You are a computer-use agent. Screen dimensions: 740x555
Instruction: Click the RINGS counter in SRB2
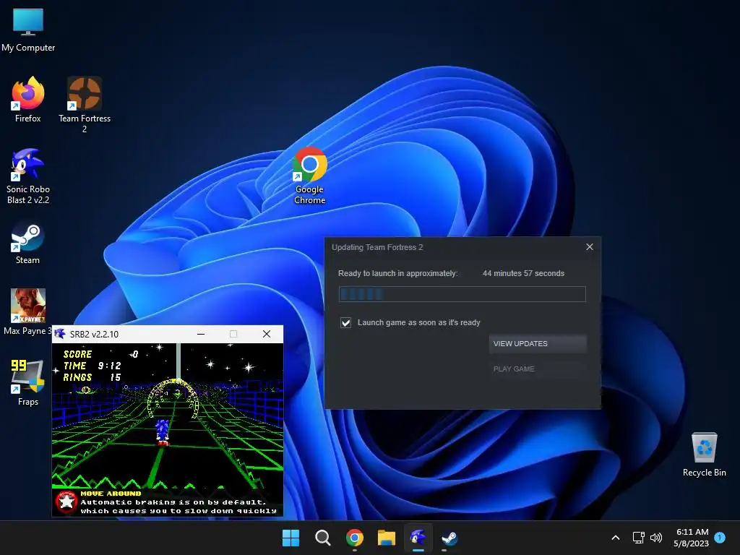[x=92, y=377]
